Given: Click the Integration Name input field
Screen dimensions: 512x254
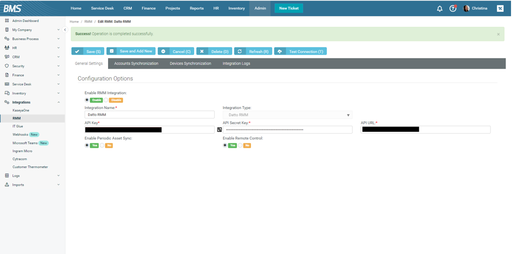Looking at the screenshot, I should click(x=149, y=115).
